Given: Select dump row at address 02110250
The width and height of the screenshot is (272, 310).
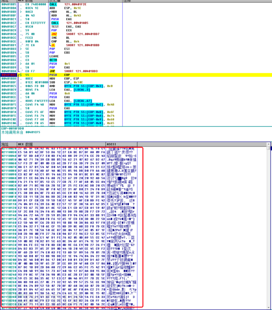Looking at the screenshot, I should point(69,278).
